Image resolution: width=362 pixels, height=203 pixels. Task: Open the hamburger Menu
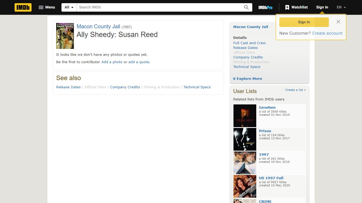47,7
